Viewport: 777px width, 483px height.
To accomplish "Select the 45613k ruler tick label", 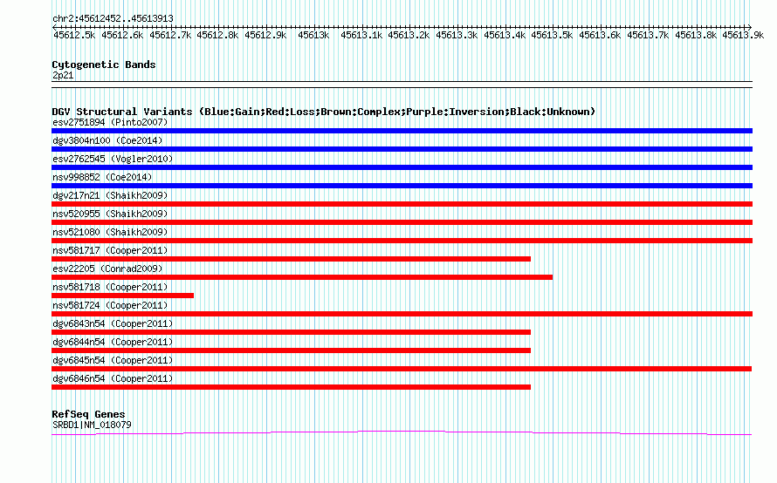I will (x=313, y=35).
